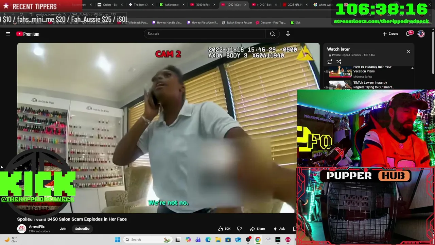
Task: Start voice search with microphone icon
Action: [288, 34]
